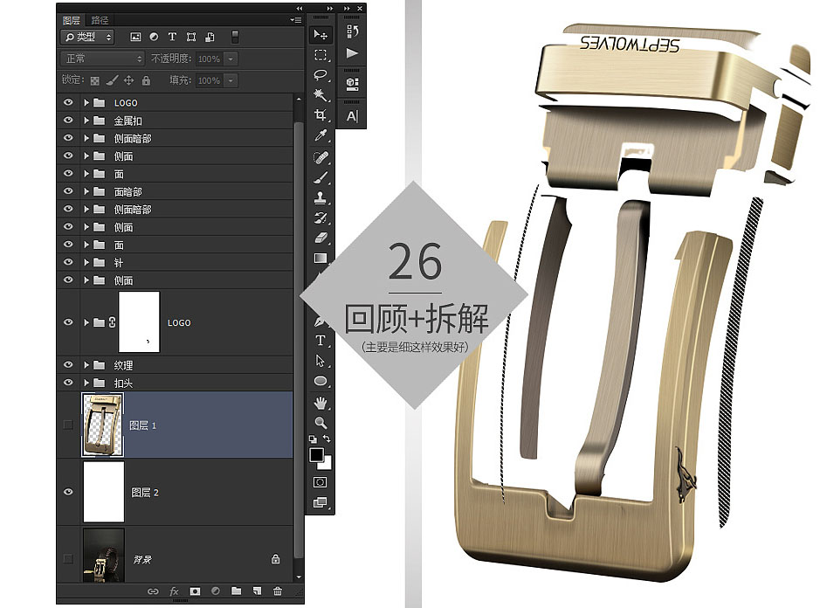Hide the 扣头 group
The width and height of the screenshot is (827, 608).
click(68, 383)
